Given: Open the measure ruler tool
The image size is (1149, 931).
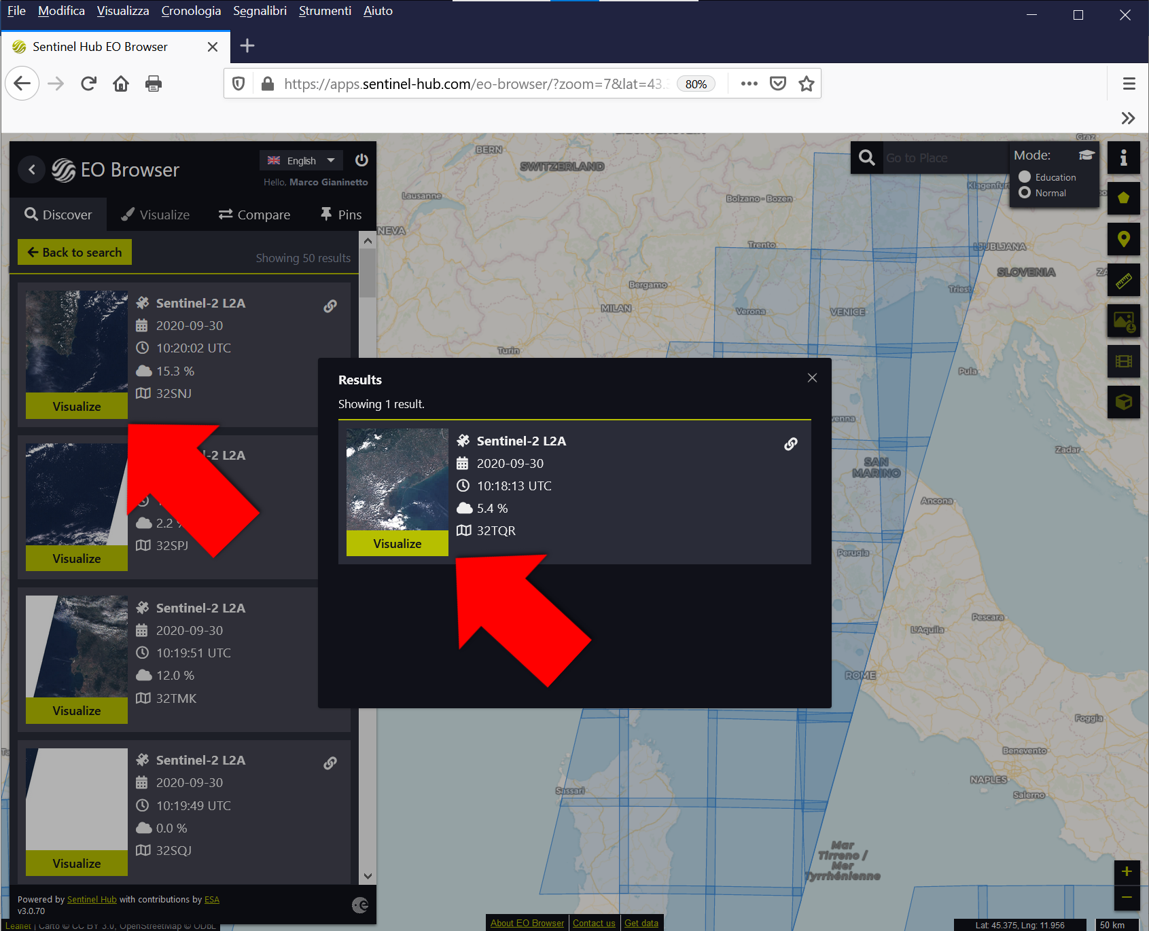Looking at the screenshot, I should 1123,280.
